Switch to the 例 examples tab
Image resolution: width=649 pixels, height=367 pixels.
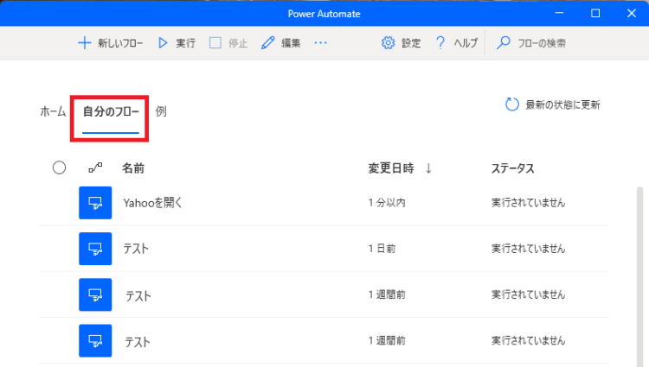pyautogui.click(x=161, y=111)
